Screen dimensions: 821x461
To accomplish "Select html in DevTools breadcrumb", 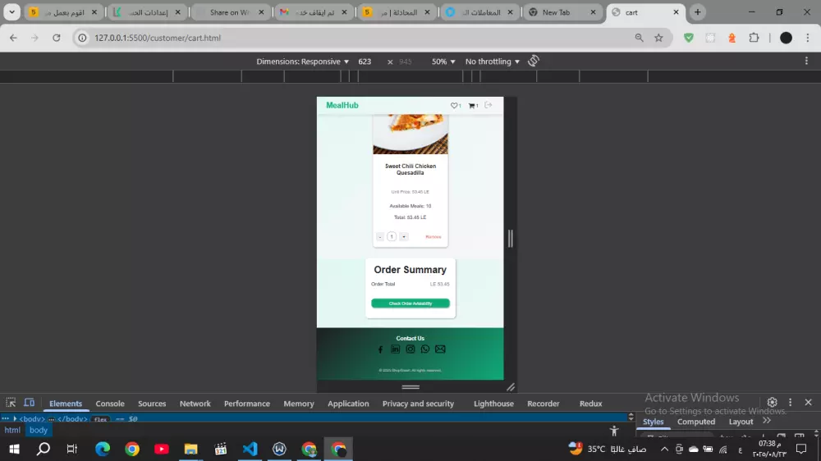I will (x=12, y=430).
